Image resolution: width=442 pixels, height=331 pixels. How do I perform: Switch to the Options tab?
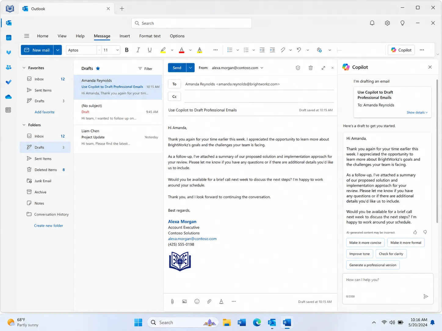click(x=177, y=36)
